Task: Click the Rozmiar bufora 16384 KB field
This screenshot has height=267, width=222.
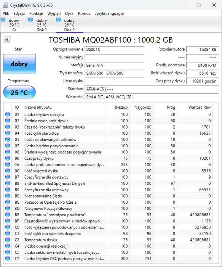Action: click(x=203, y=49)
